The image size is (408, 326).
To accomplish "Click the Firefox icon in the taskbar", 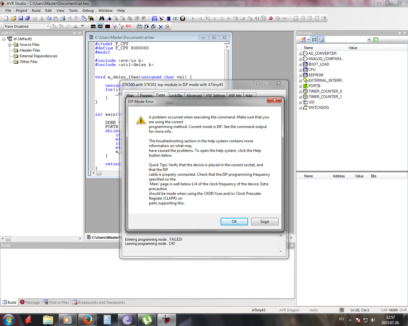I will click(87, 320).
